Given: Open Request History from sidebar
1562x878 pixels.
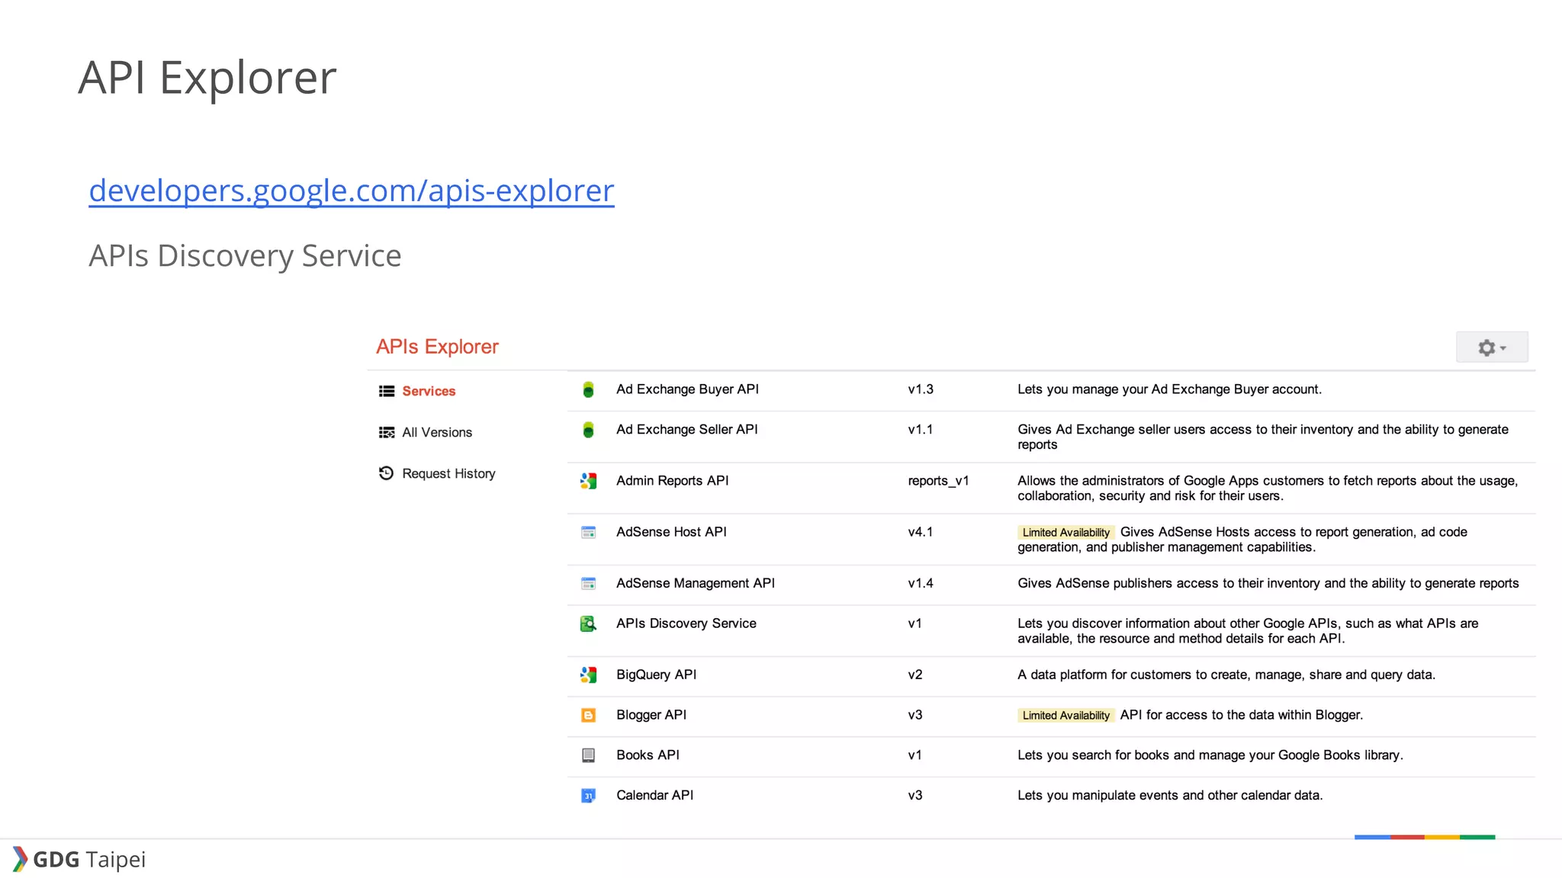Looking at the screenshot, I should [448, 473].
